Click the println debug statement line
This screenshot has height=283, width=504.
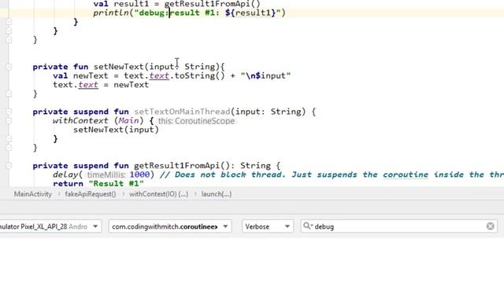click(x=189, y=13)
